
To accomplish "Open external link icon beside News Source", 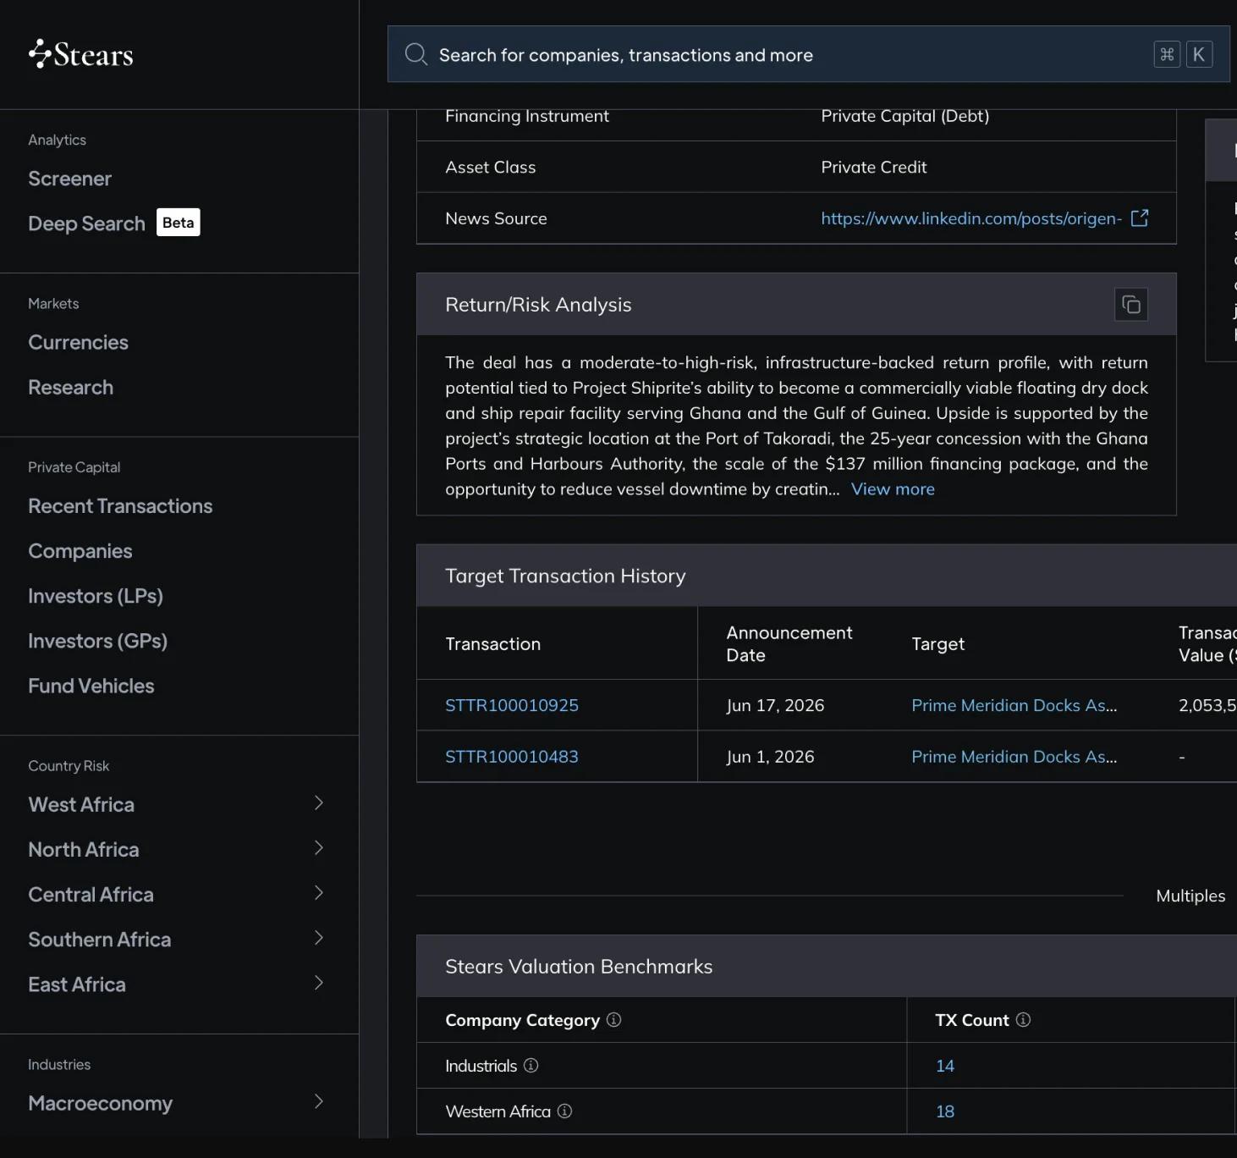I will 1140,218.
